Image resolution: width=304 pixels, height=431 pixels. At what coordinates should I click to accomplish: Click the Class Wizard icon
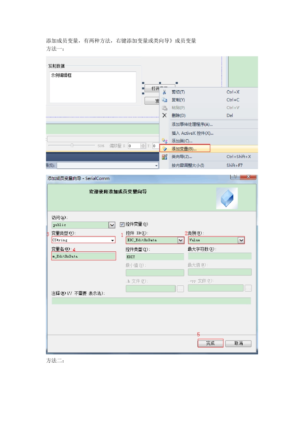pyautogui.click(x=164, y=157)
